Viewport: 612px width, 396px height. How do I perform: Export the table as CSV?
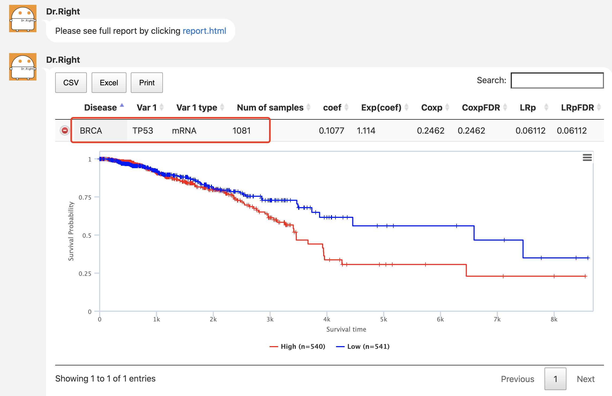71,83
